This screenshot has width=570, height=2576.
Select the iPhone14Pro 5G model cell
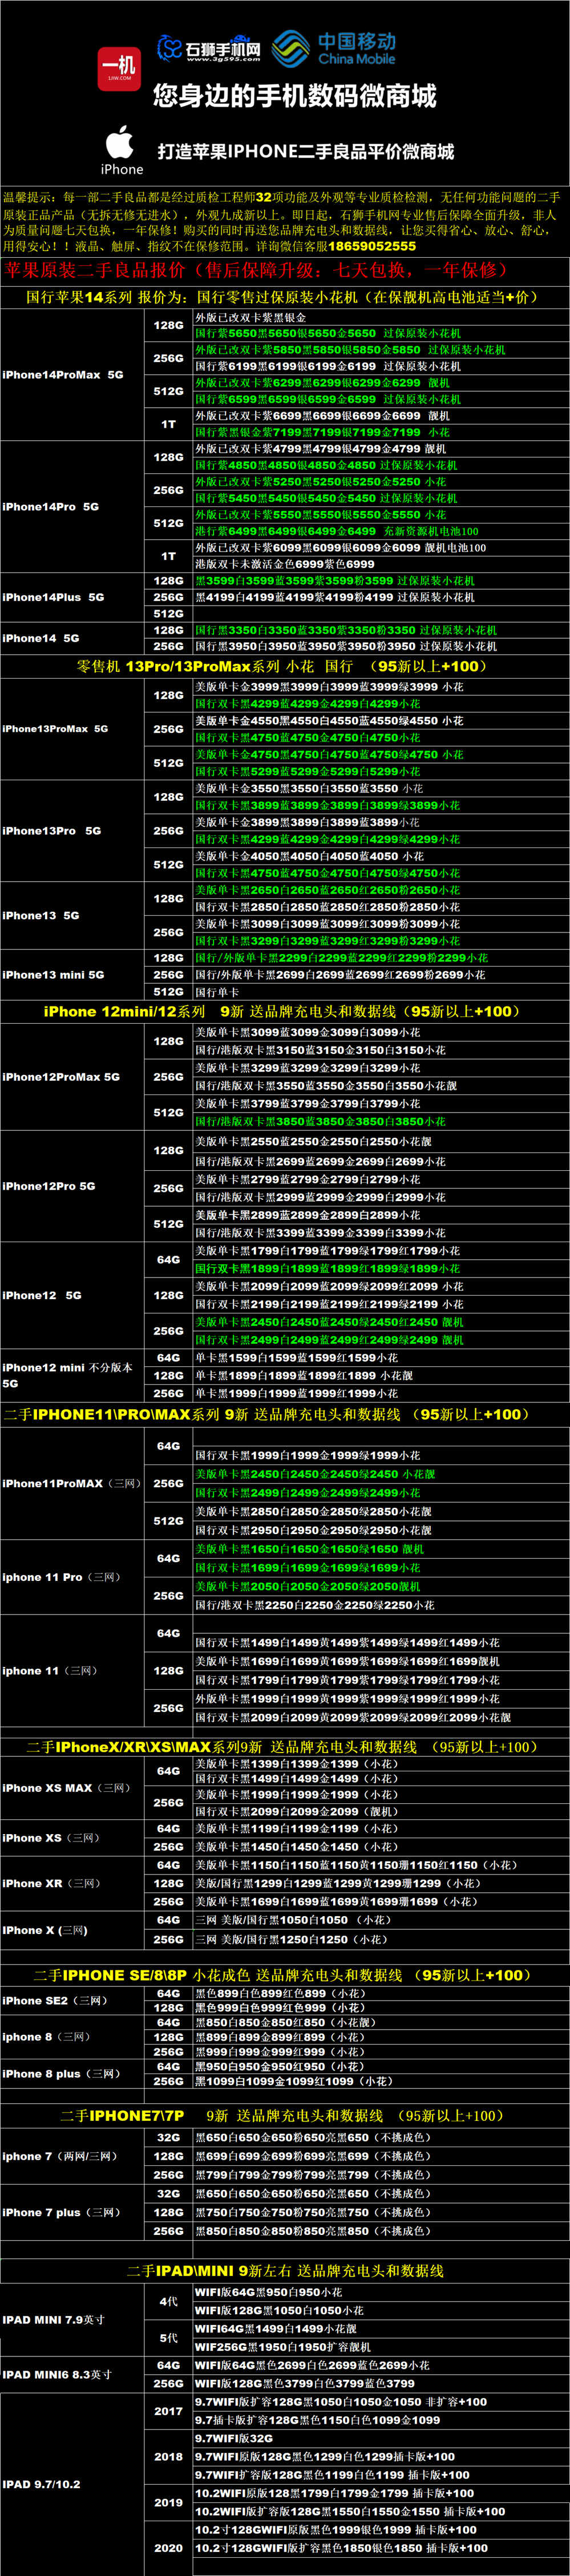coord(72,507)
